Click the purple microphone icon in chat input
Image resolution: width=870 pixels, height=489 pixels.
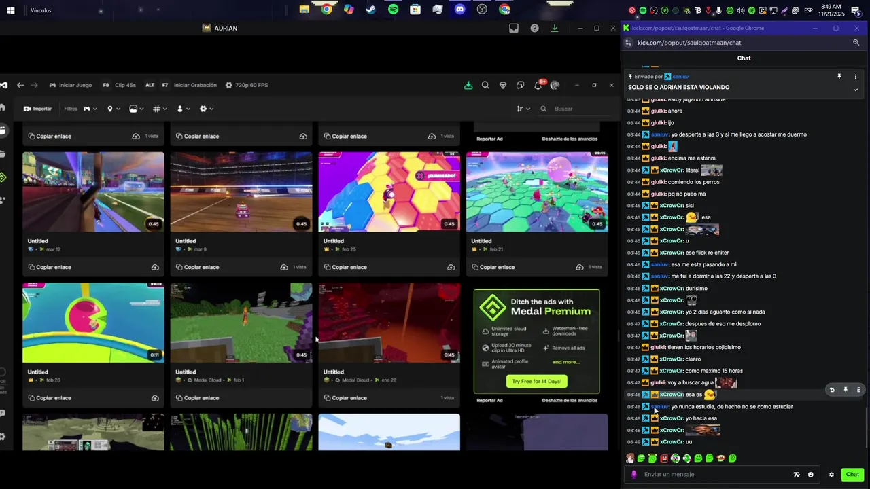pos(633,475)
